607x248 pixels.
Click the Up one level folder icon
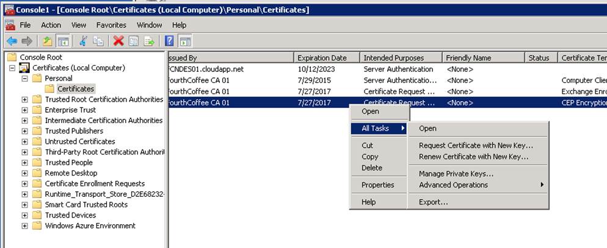[47, 41]
